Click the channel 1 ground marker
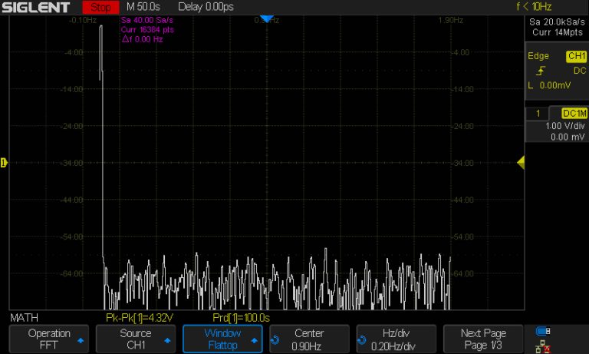The width and height of the screenshot is (589, 354). [x=4, y=162]
